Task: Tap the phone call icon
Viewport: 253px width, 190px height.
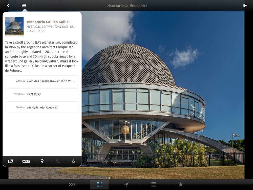Action: coord(58,161)
